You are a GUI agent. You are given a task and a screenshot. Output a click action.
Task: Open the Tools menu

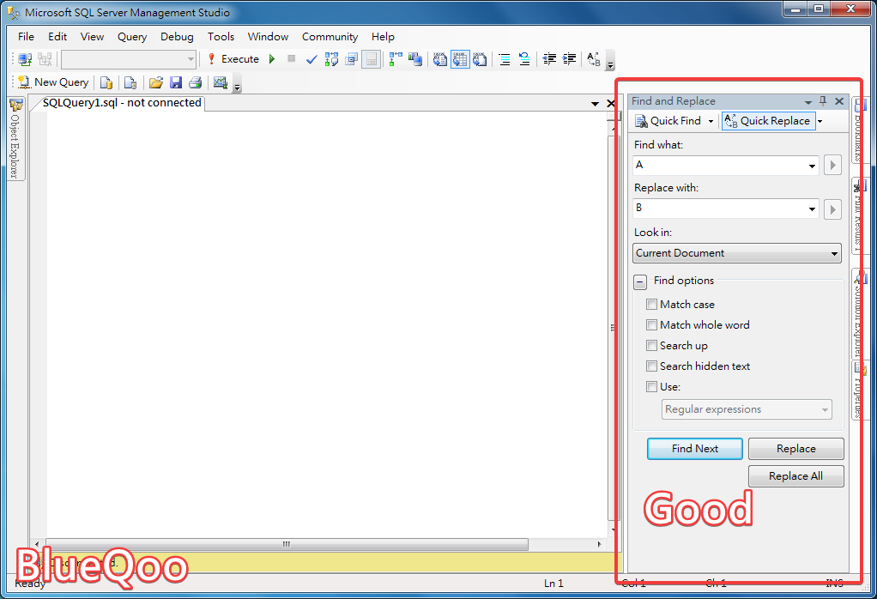pyautogui.click(x=221, y=37)
